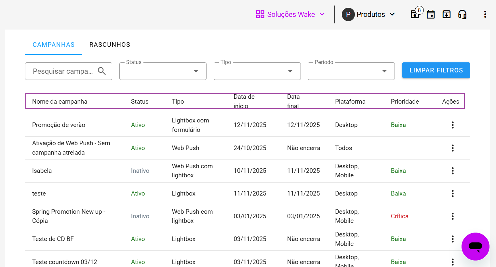
Task: Open the purple chat bubble widget
Action: point(475,246)
